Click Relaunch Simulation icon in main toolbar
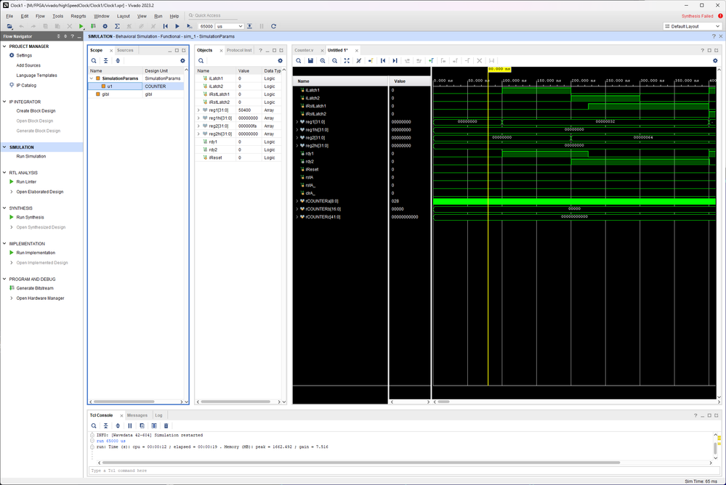Image resolution: width=726 pixels, height=485 pixels. (x=273, y=26)
